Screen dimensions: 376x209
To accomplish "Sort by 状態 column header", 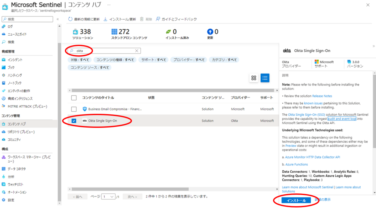I will coord(151,98).
